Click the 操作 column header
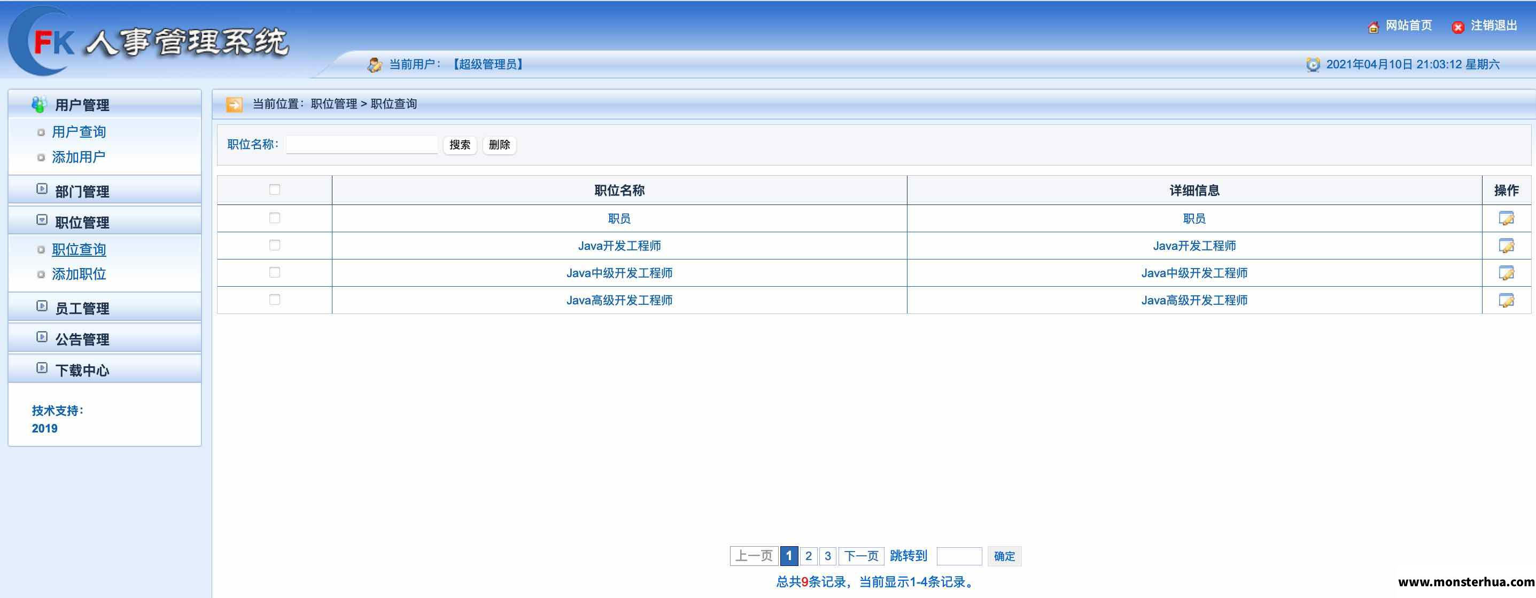This screenshot has height=598, width=1536. pyautogui.click(x=1506, y=191)
